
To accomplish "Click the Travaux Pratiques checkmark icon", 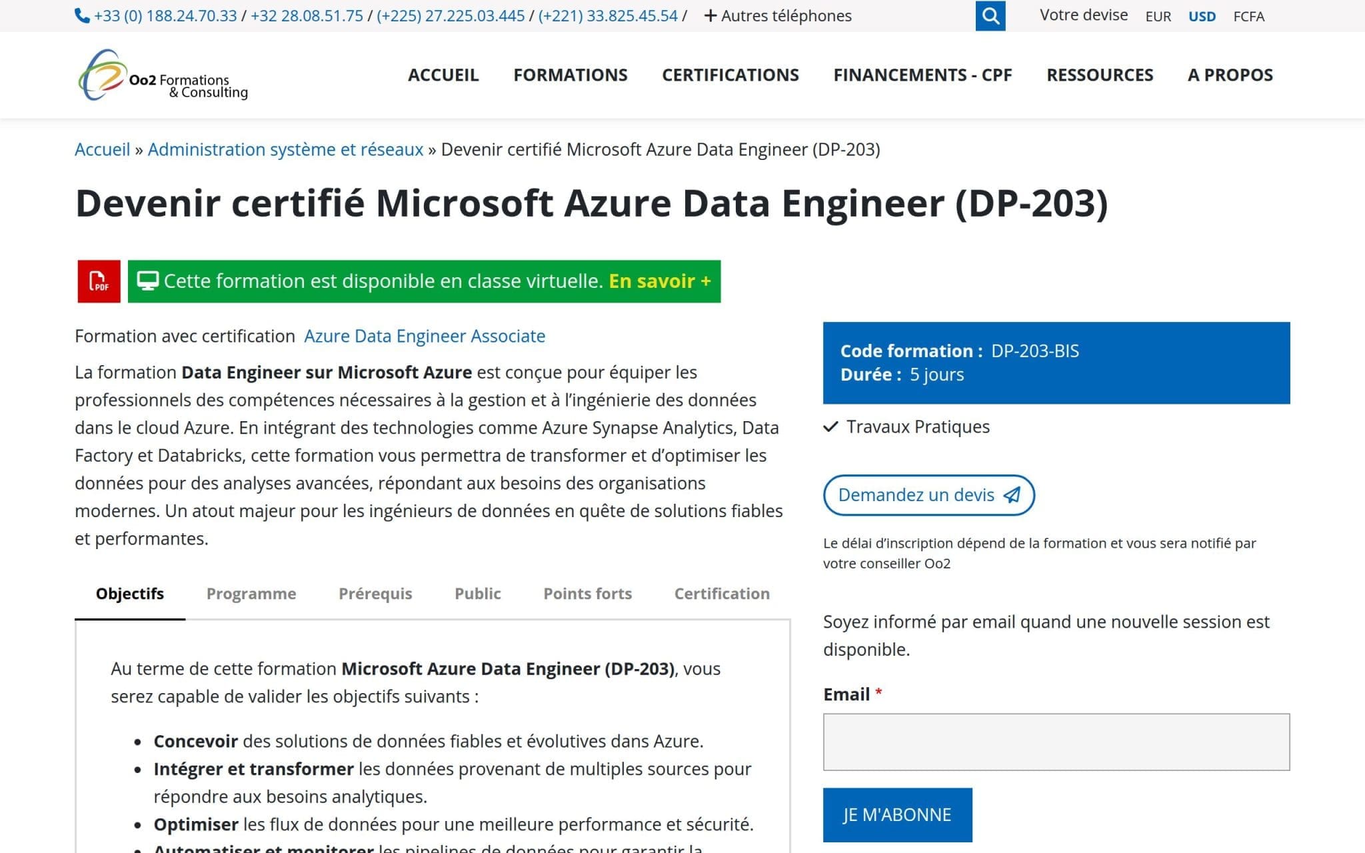I will pos(830,426).
